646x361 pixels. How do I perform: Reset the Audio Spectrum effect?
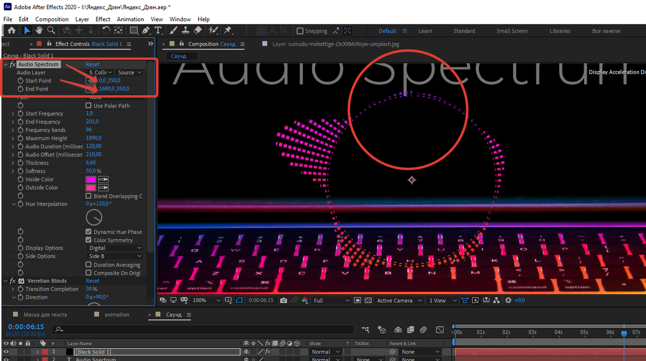coord(93,65)
